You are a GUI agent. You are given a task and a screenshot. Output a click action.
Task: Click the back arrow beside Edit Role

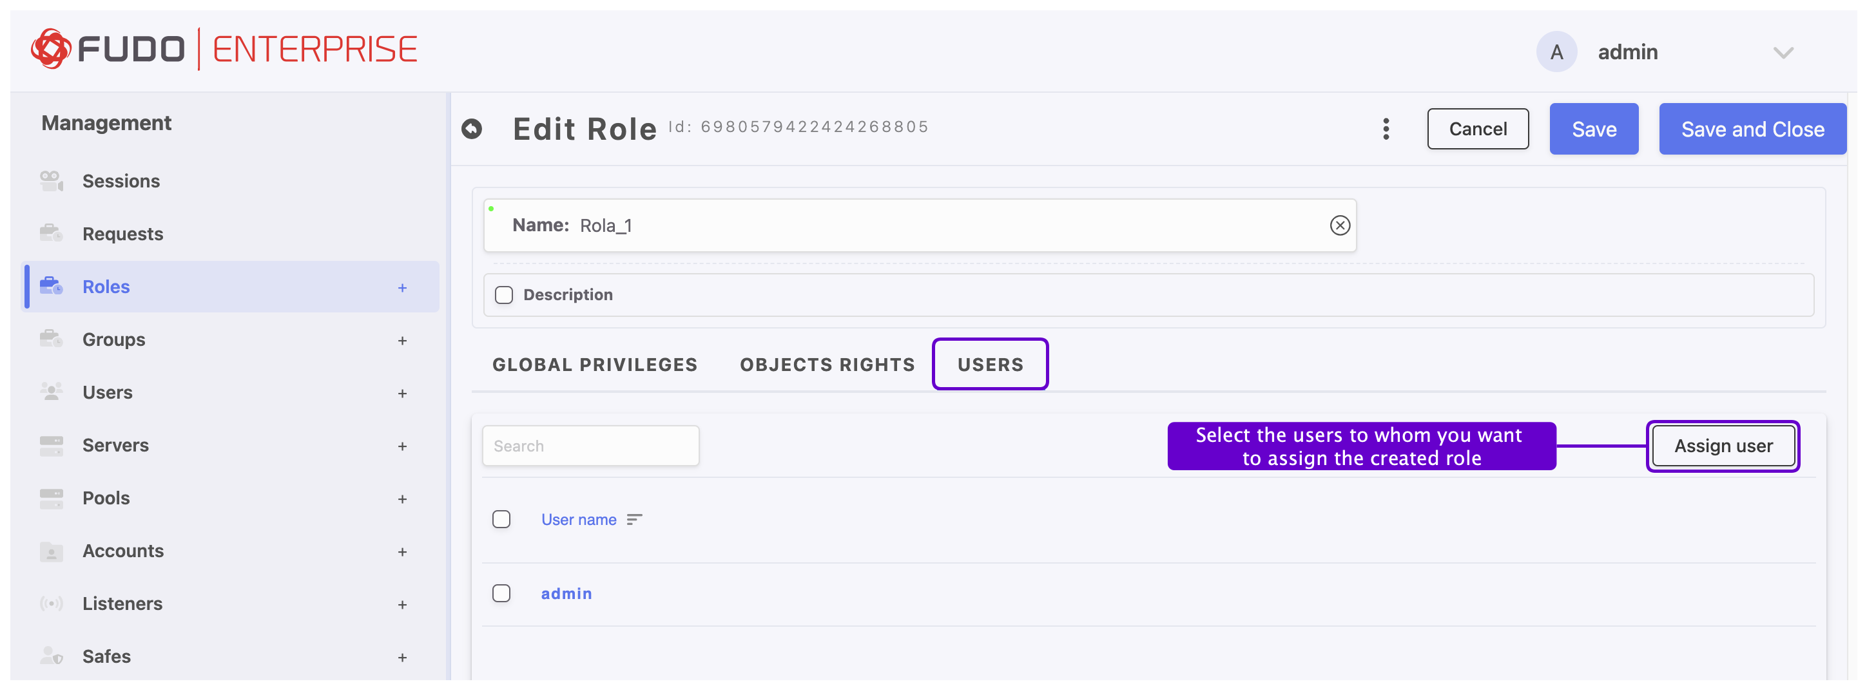point(472,129)
